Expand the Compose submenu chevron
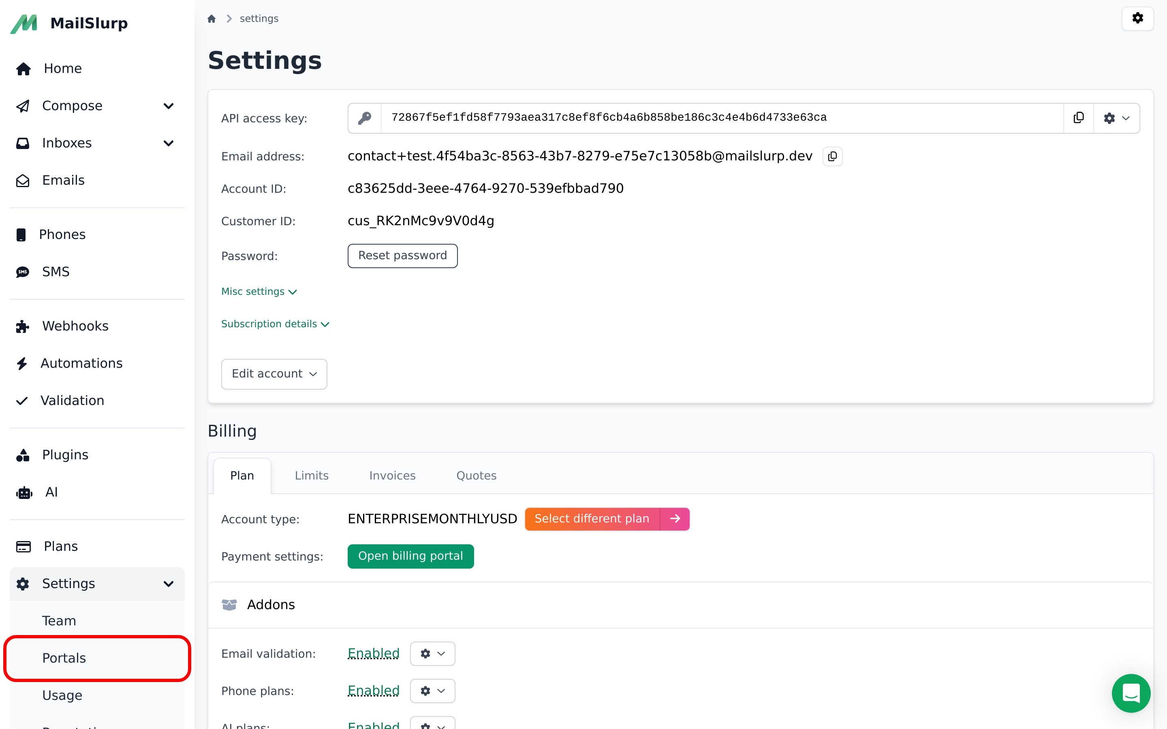 (x=168, y=106)
